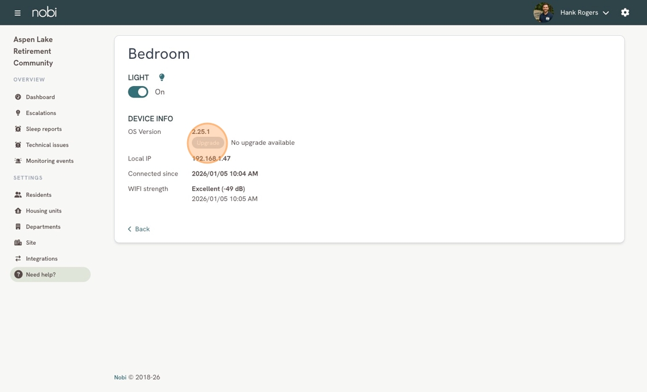This screenshot has height=392, width=647.
Task: Click the Sleep reports alarm icon
Action: [x=18, y=129]
